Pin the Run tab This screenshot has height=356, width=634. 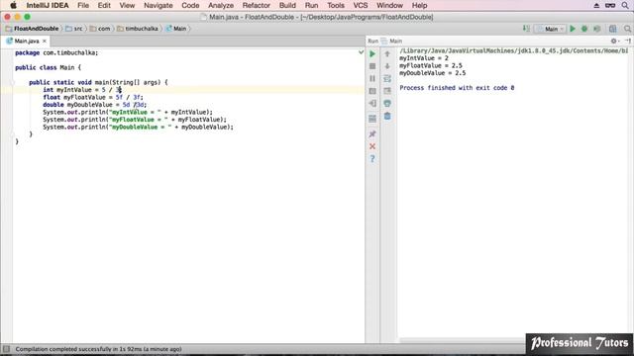(x=372, y=134)
